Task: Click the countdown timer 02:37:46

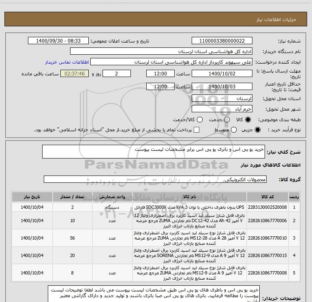Action: point(75,73)
